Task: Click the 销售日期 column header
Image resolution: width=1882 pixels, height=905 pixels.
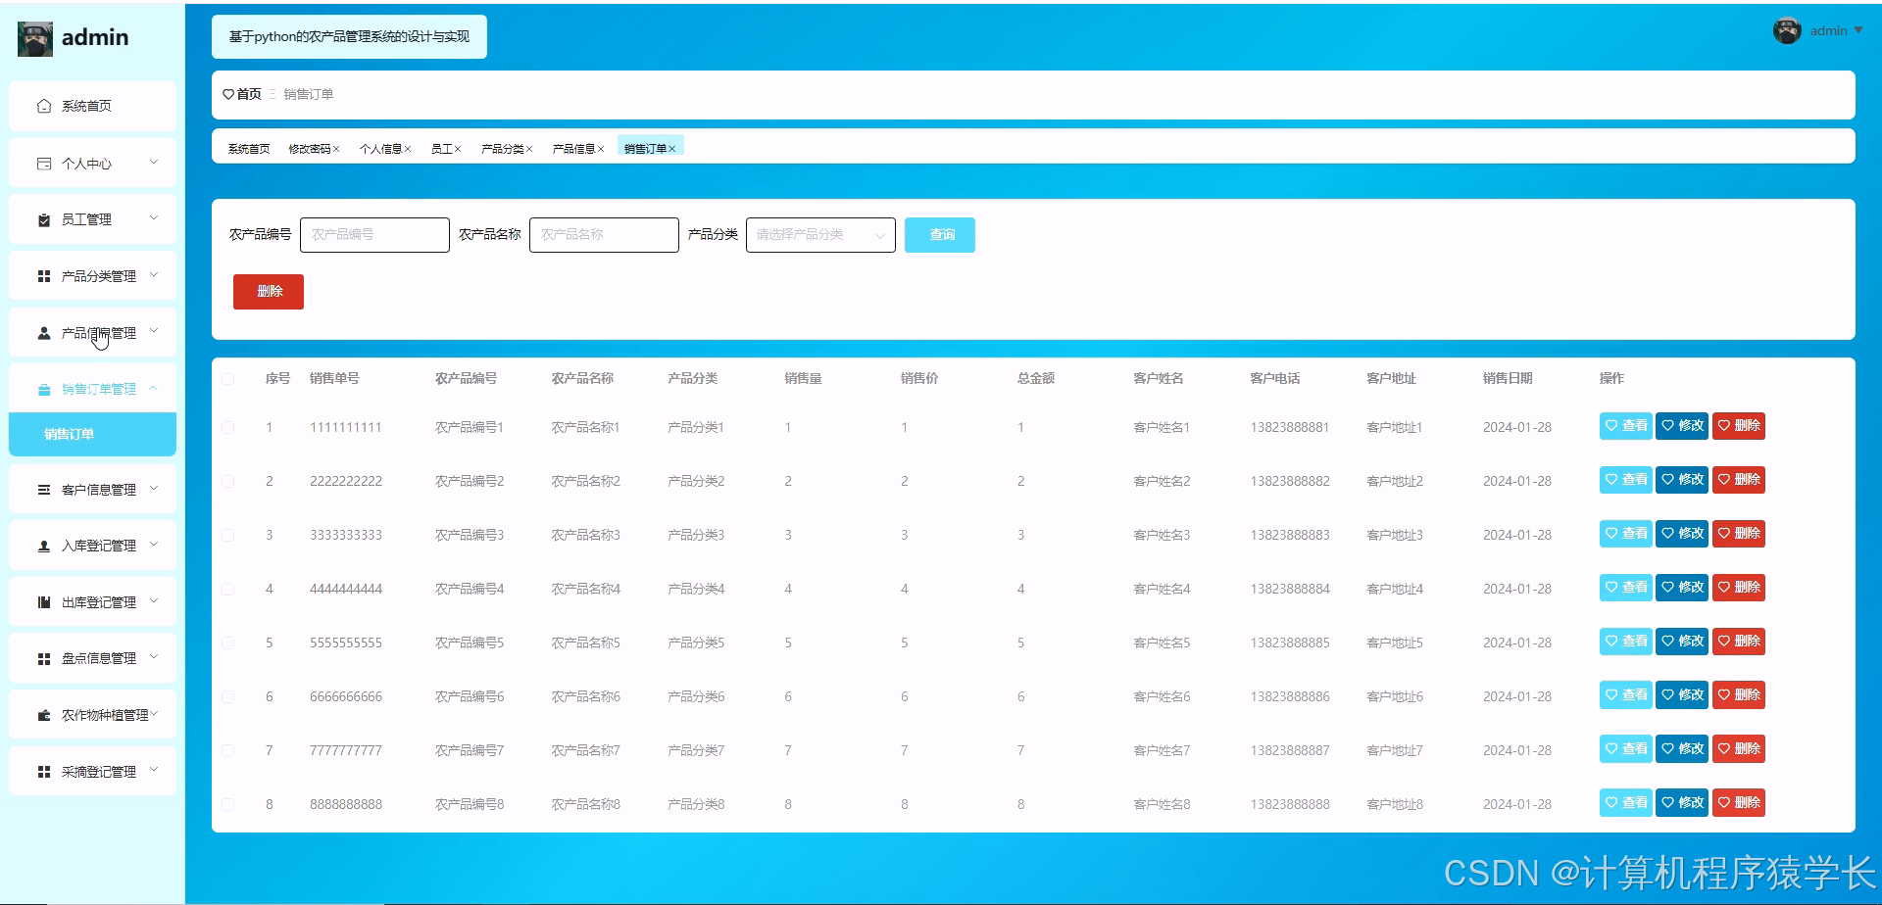Action: [x=1508, y=379]
